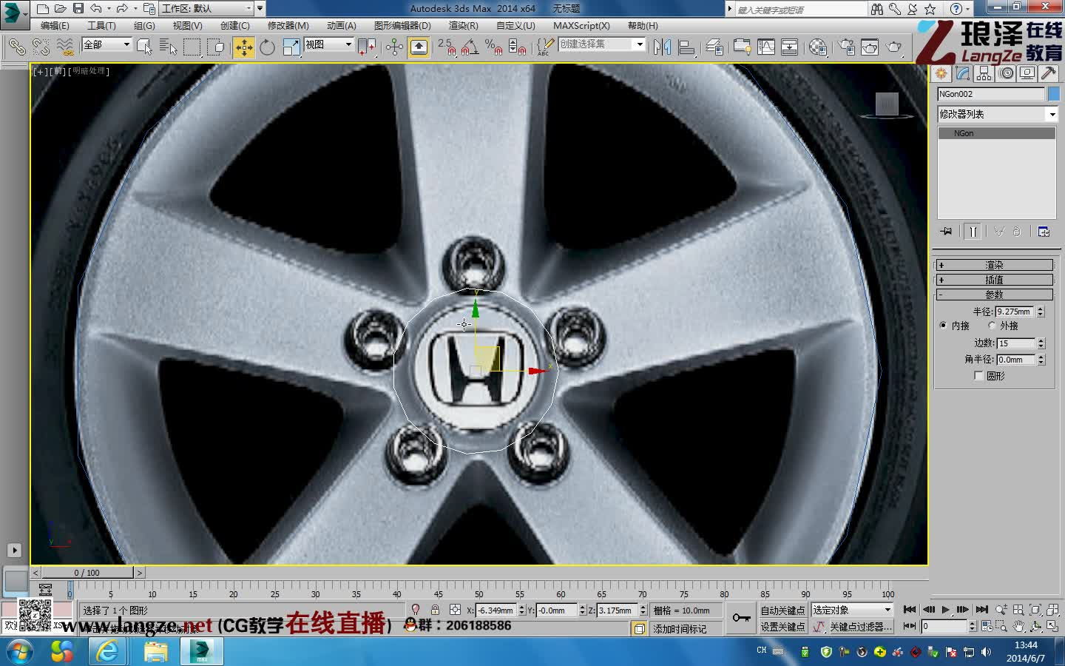Open Internet Explorer from the taskbar
This screenshot has width=1065, height=666.
[108, 651]
